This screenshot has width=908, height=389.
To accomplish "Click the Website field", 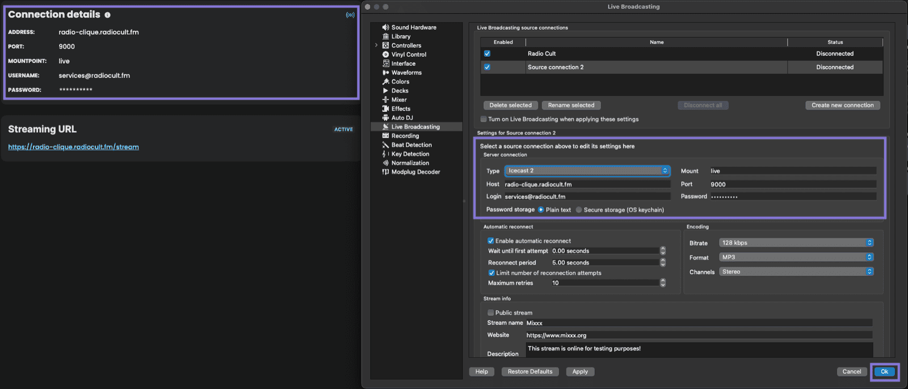I will point(699,336).
